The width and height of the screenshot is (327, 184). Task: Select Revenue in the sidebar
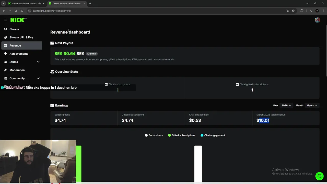tap(22, 45)
